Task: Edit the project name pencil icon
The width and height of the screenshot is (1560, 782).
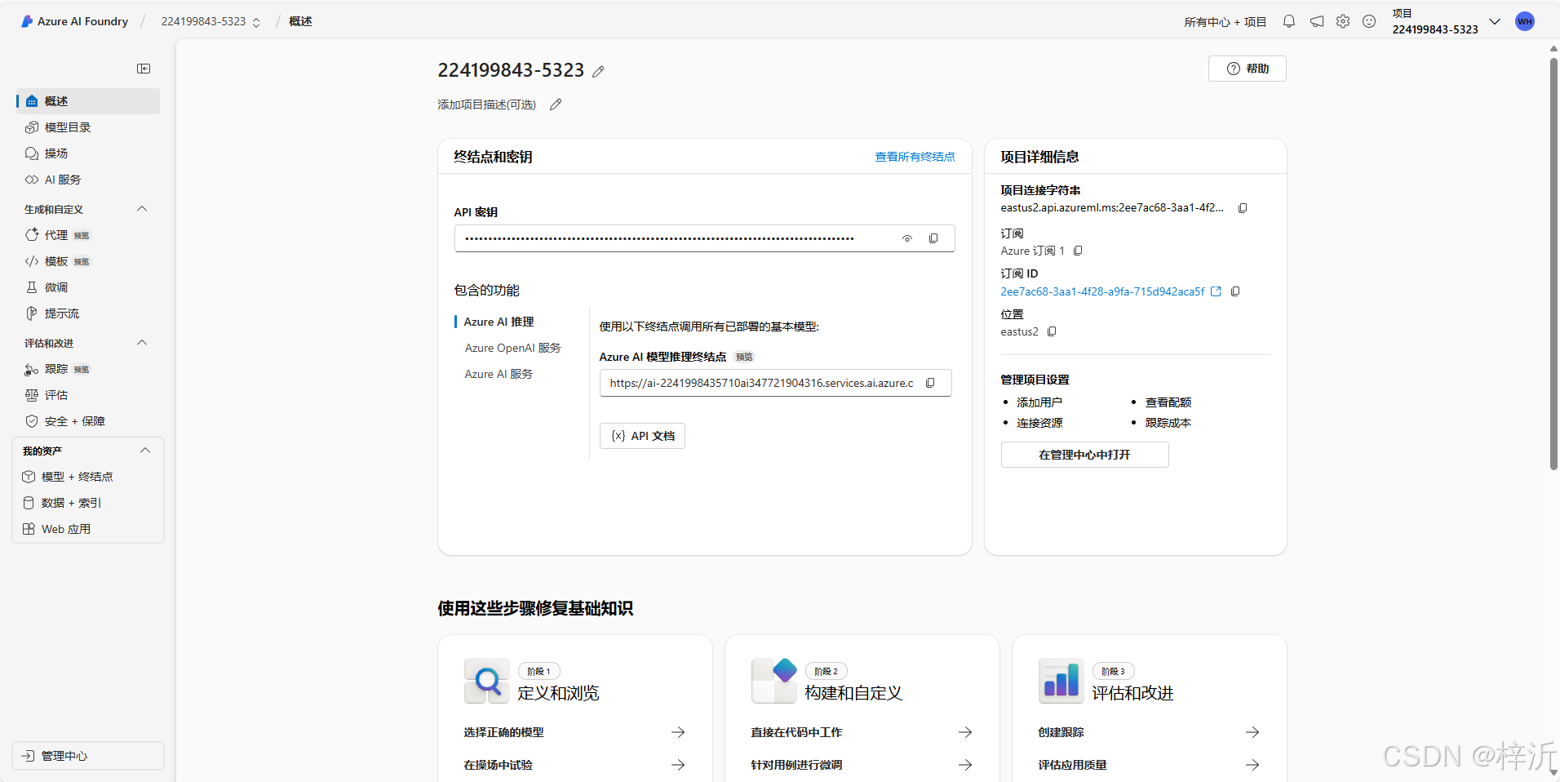Action: coord(598,72)
